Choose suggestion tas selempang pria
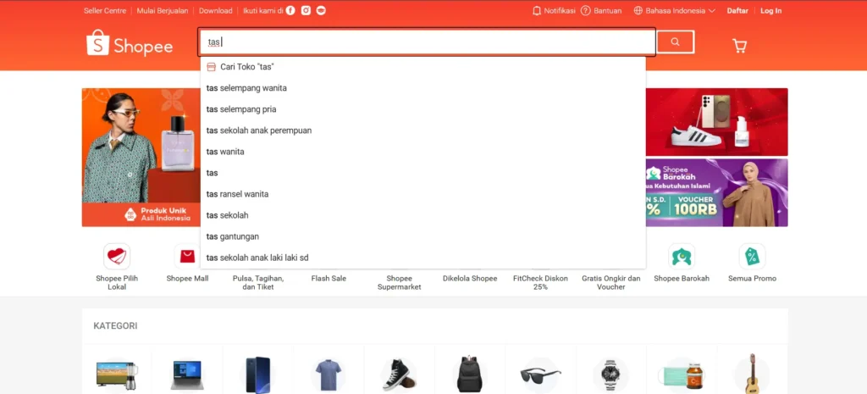This screenshot has width=867, height=394. point(423,109)
